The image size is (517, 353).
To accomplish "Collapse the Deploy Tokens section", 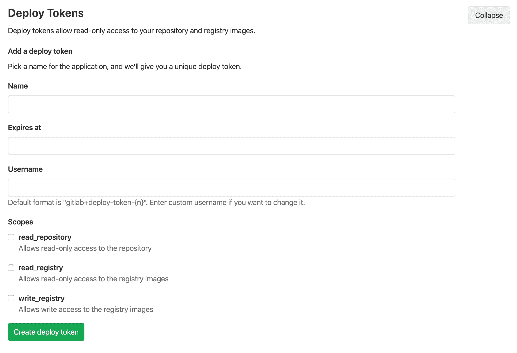I will point(489,15).
